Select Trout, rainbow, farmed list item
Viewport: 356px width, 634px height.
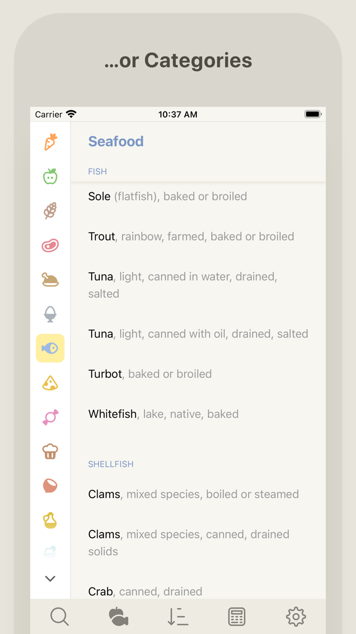191,236
